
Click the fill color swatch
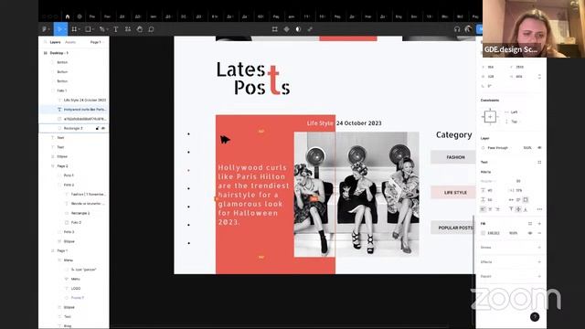[484, 233]
